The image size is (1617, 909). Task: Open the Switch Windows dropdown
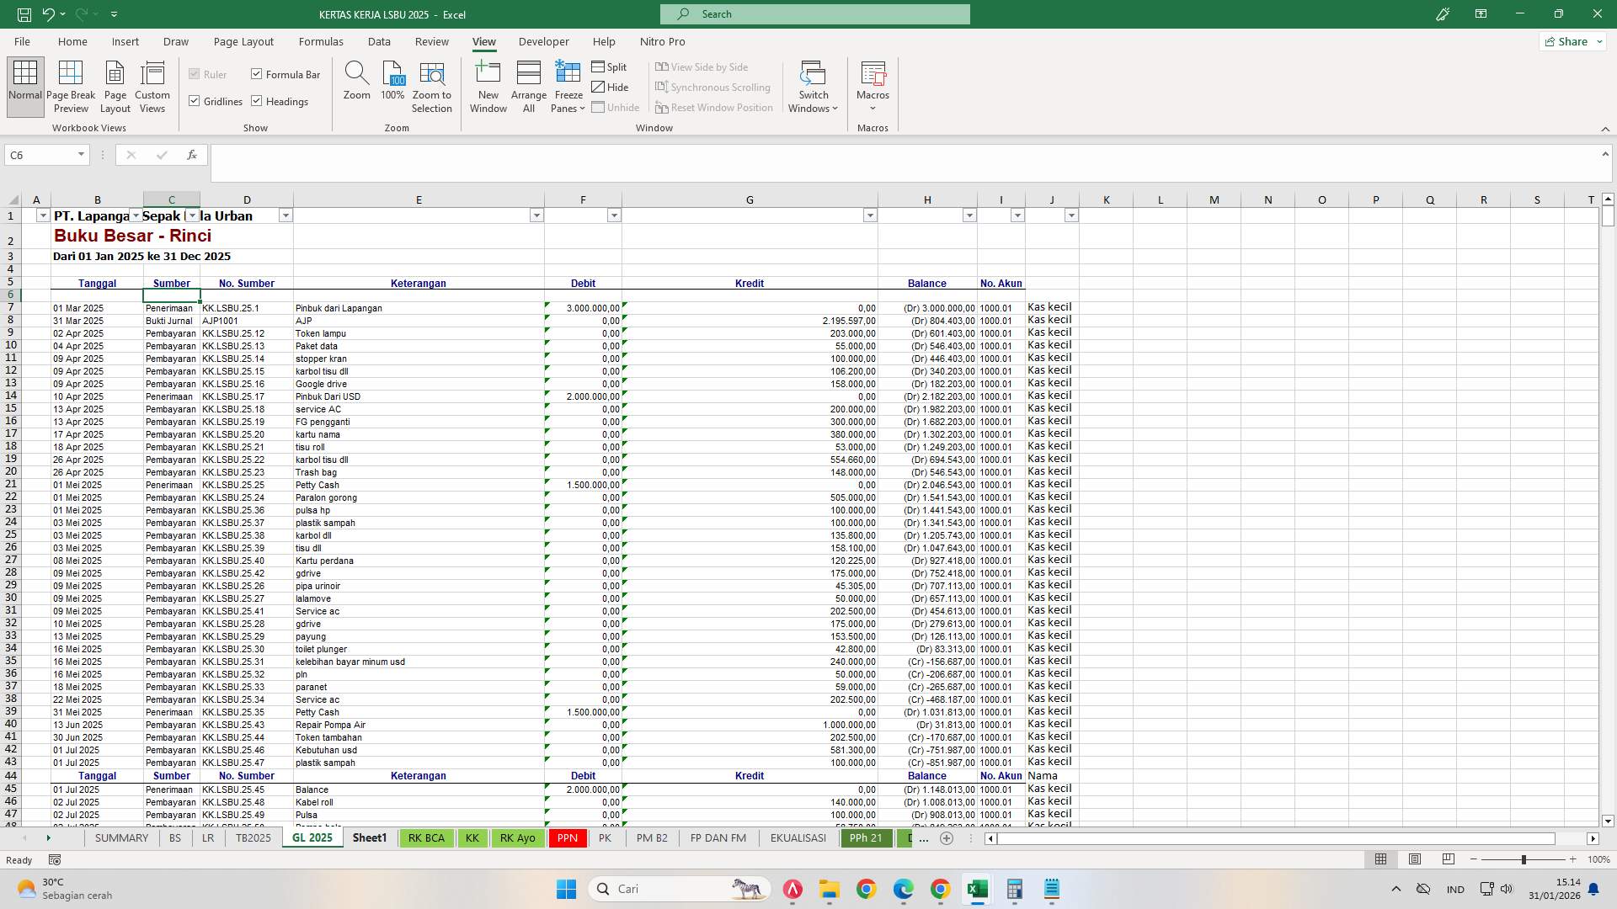coord(812,87)
